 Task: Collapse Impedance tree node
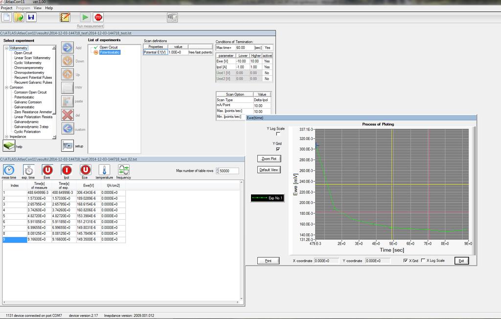(6, 137)
